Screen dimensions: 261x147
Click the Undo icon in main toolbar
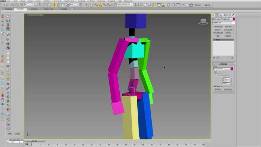3,5
